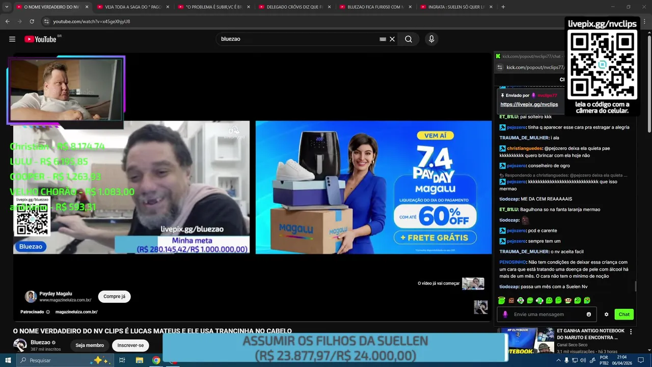Viewport: 652px width, 367px height.
Task: Click the clock showing 21:04
Action: tap(622, 357)
